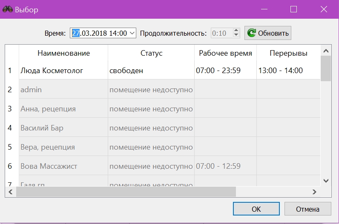Maximize the Выбор window
The width and height of the screenshot is (339, 224).
point(293,9)
